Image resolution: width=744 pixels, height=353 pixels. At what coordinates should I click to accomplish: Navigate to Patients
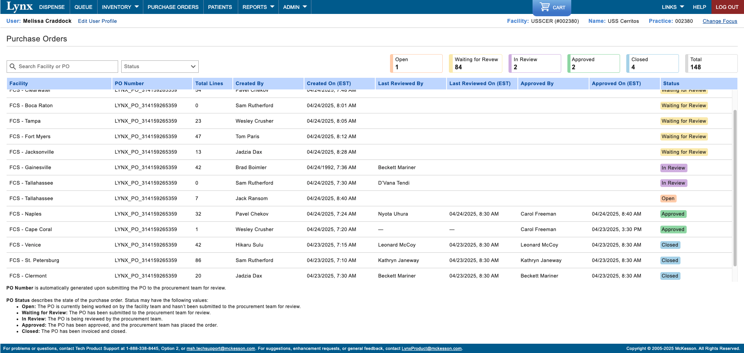pos(220,7)
